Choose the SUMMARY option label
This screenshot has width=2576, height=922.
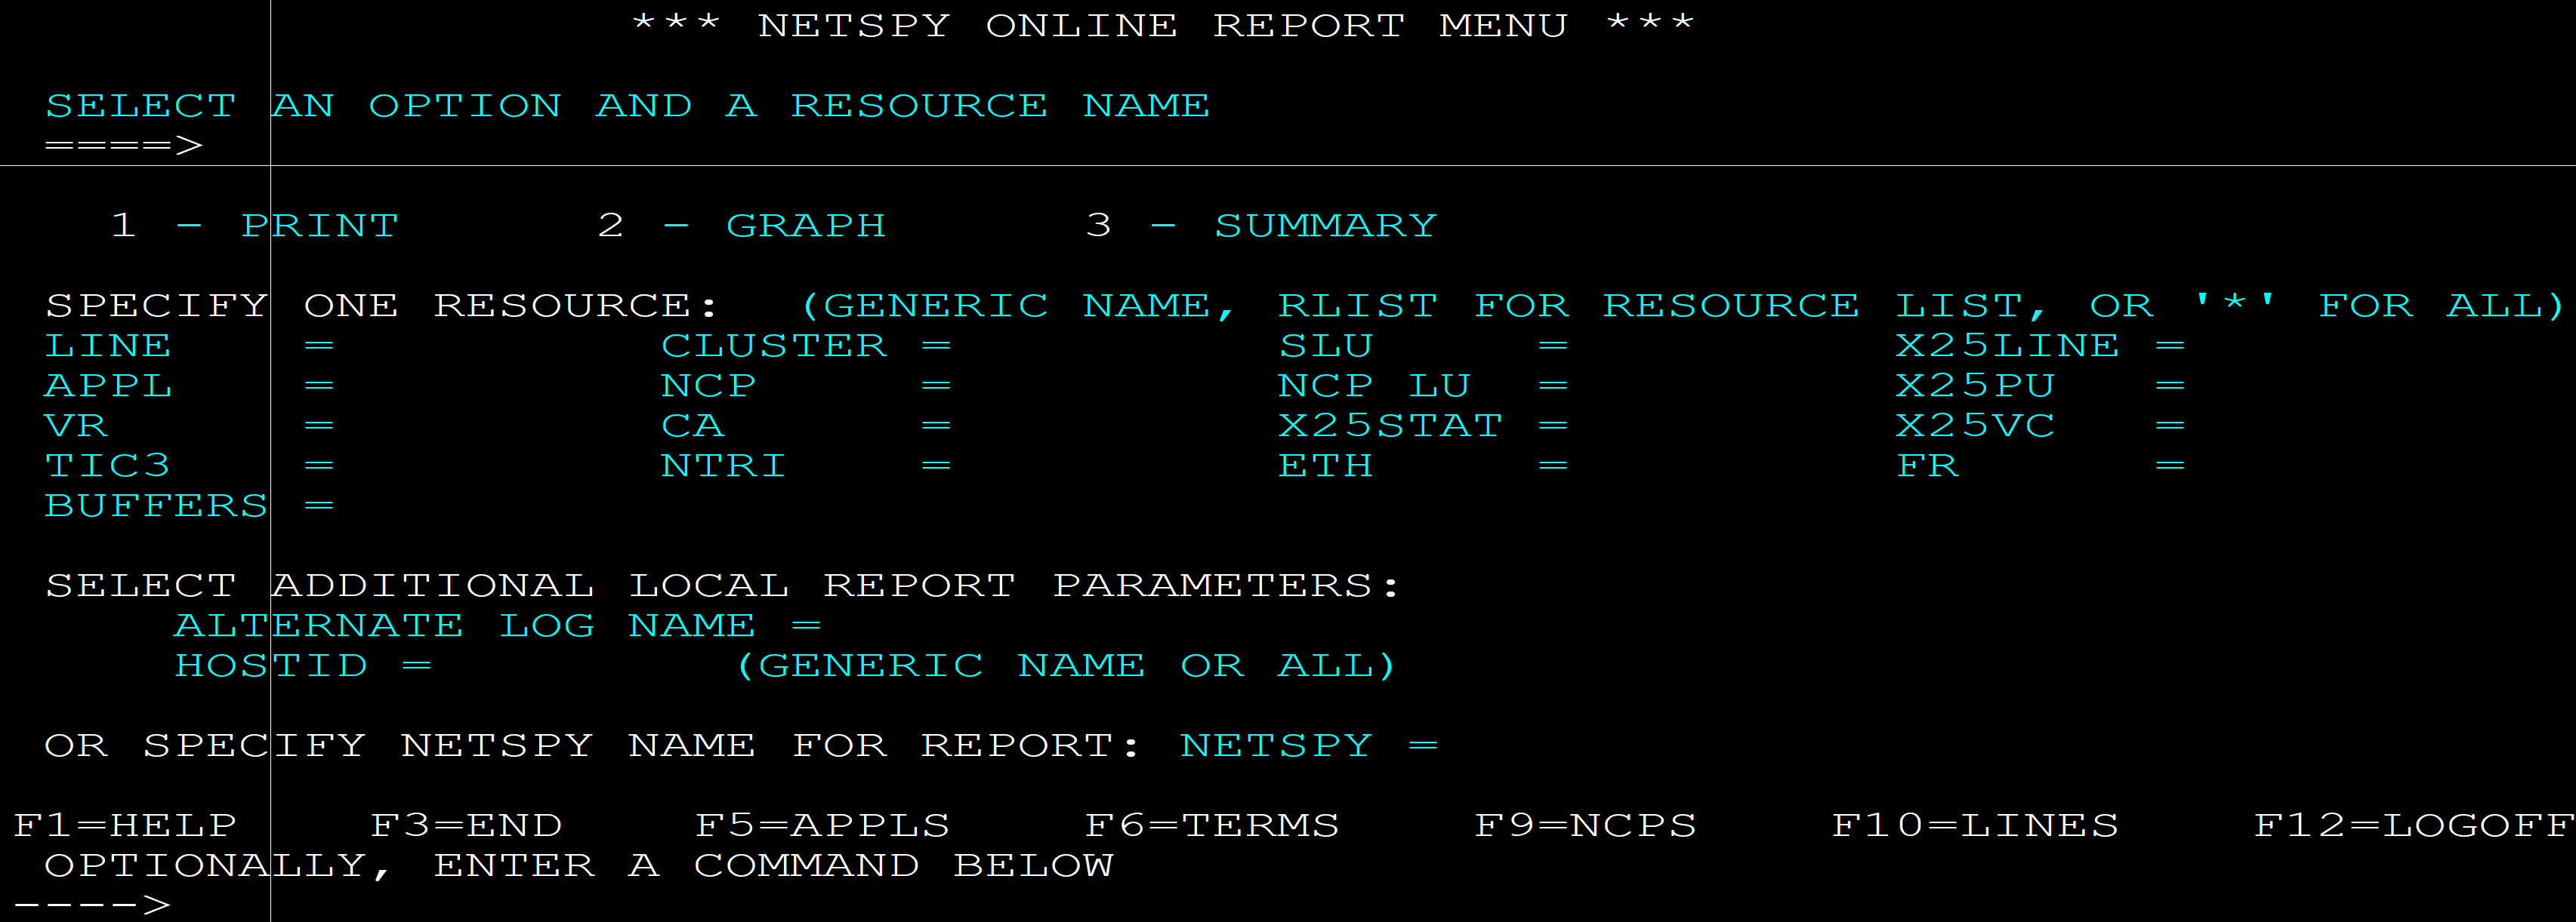[1324, 226]
